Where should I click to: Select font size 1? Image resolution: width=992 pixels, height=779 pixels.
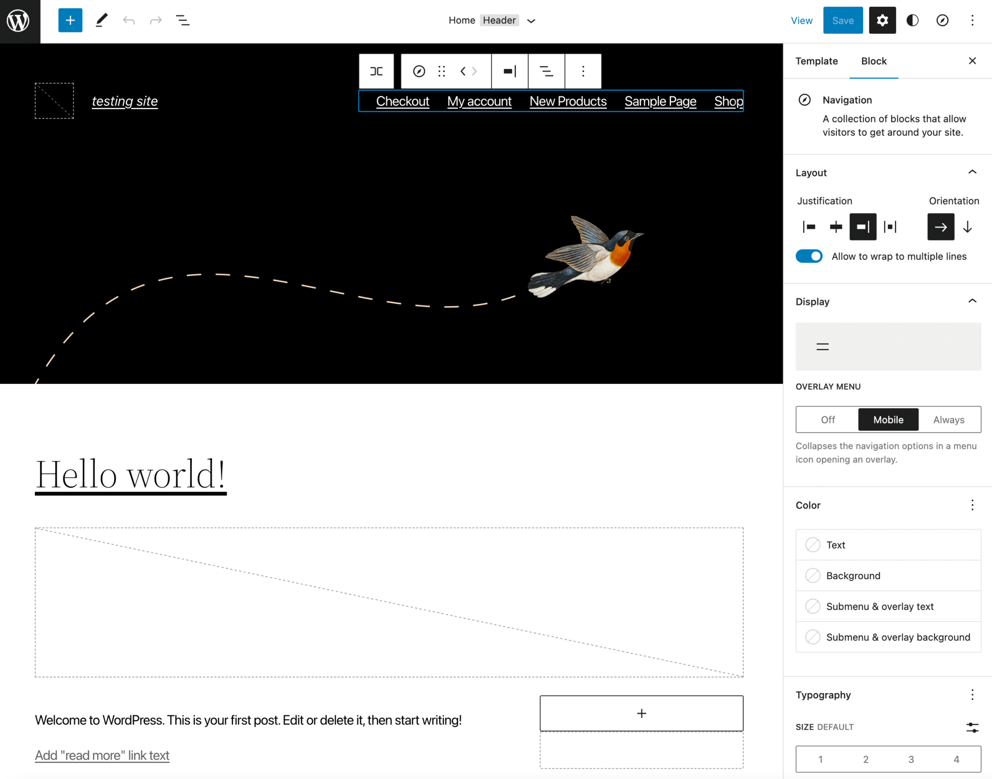tap(821, 759)
